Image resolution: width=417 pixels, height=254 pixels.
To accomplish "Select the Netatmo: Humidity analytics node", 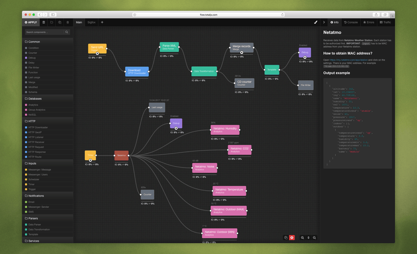I will 225,130.
